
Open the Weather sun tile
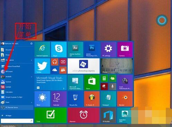42,99
